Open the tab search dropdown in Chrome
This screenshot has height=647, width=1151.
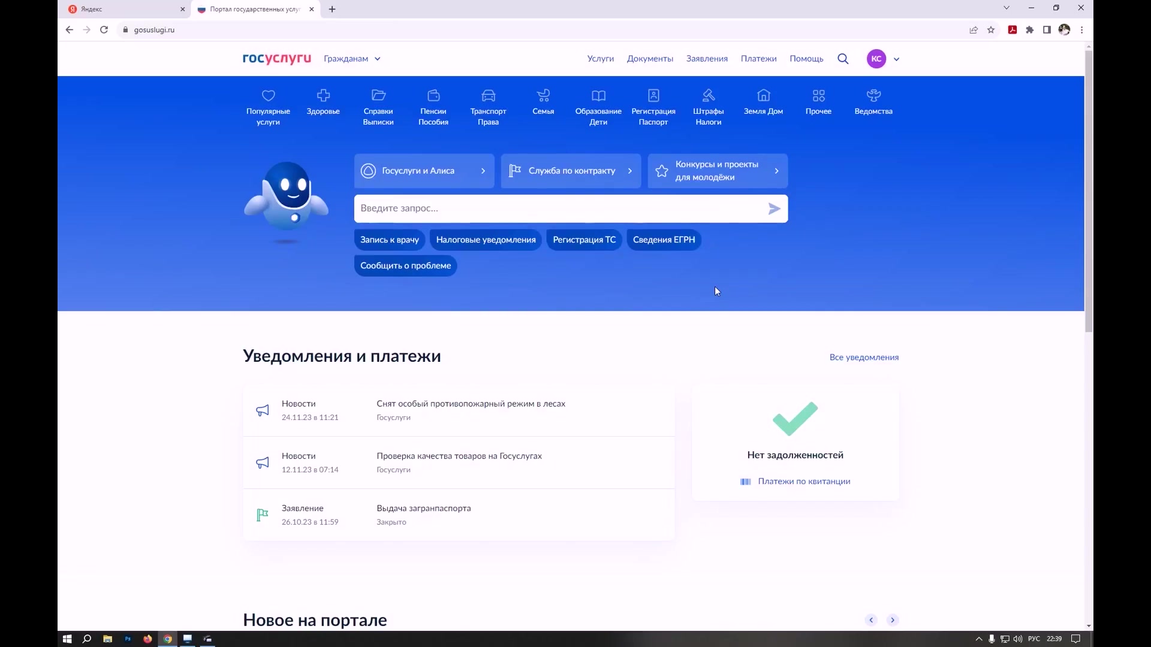pyautogui.click(x=1007, y=8)
